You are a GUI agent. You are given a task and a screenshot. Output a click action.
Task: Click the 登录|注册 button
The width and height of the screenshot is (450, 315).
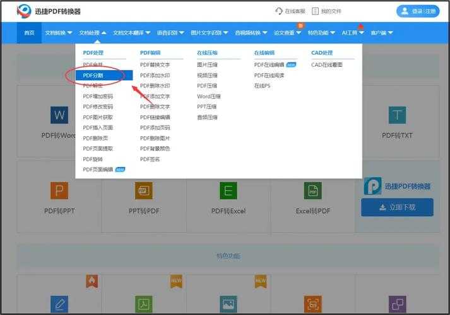click(417, 11)
